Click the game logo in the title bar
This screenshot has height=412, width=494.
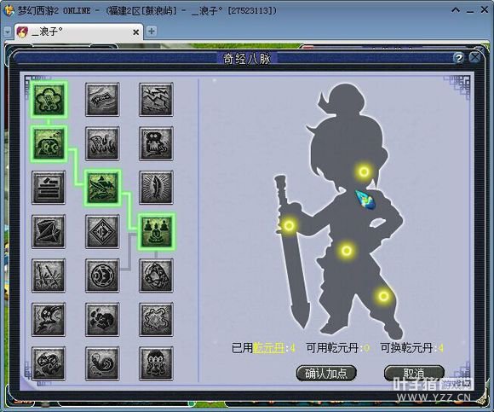[9, 10]
